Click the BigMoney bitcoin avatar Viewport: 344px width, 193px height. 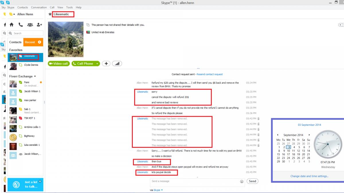[13, 137]
